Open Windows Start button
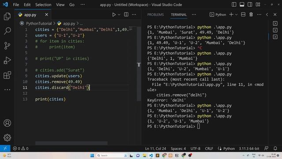 click(92, 155)
